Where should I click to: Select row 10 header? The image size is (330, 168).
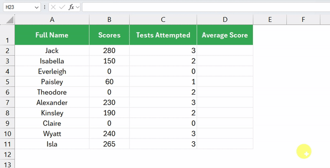(7, 133)
